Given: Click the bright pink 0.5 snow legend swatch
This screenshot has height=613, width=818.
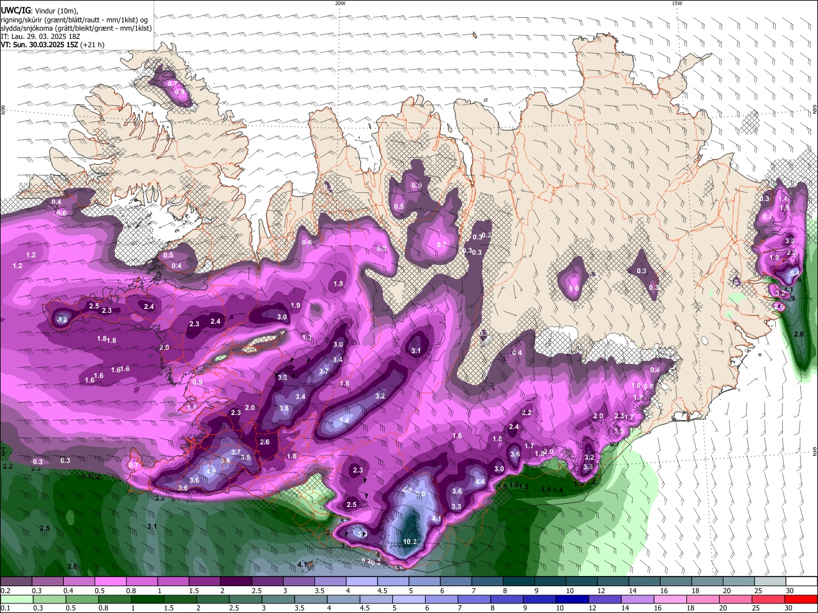Looking at the screenshot, I should (110, 582).
